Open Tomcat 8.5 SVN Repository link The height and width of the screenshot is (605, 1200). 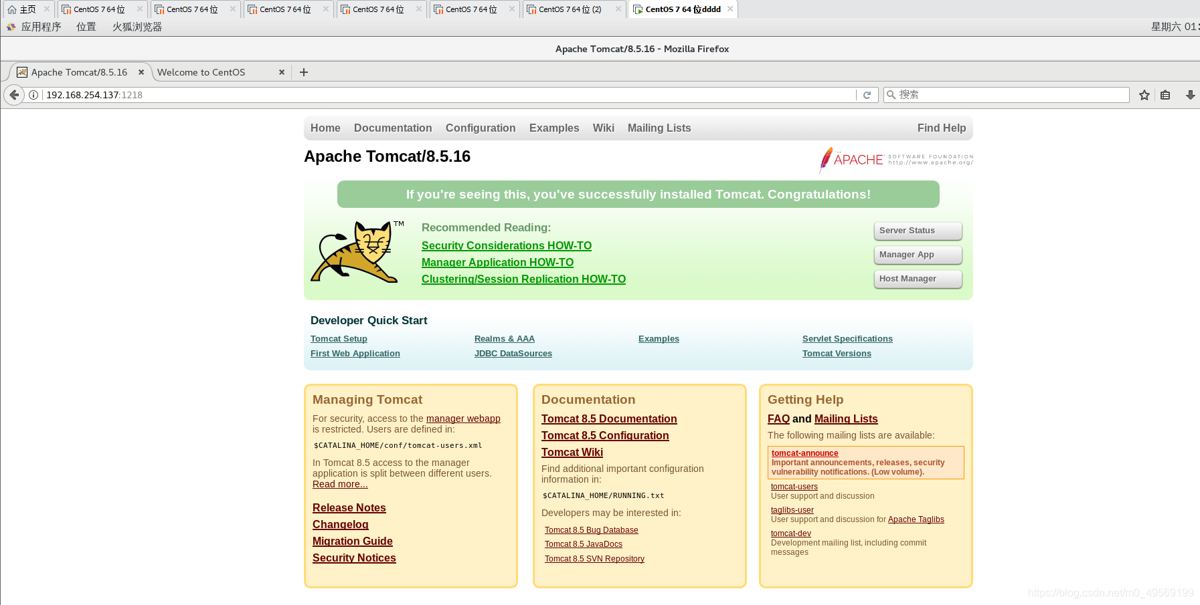594,559
